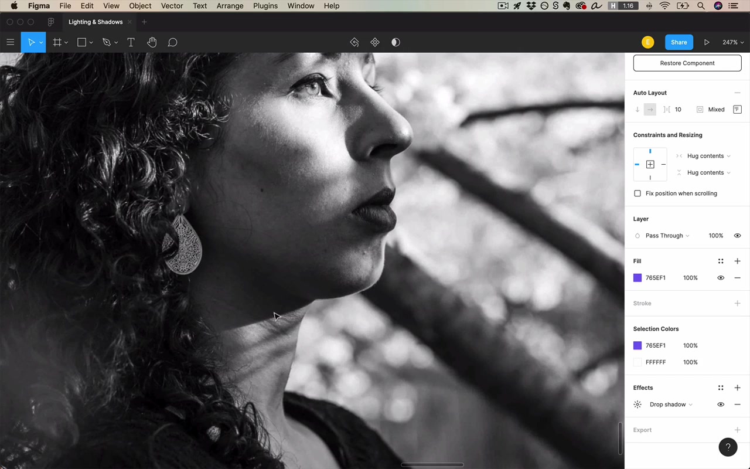Viewport: 750px width, 469px height.
Task: Open the zoom level 247% dropdown
Action: (x=733, y=42)
